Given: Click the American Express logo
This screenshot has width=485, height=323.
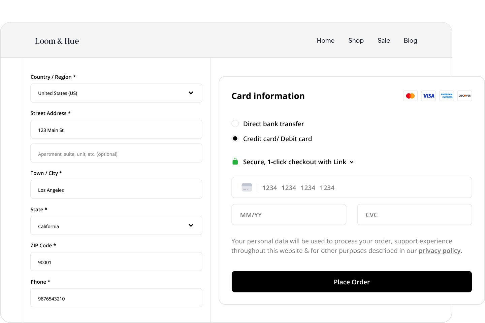Looking at the screenshot, I should click(x=446, y=96).
